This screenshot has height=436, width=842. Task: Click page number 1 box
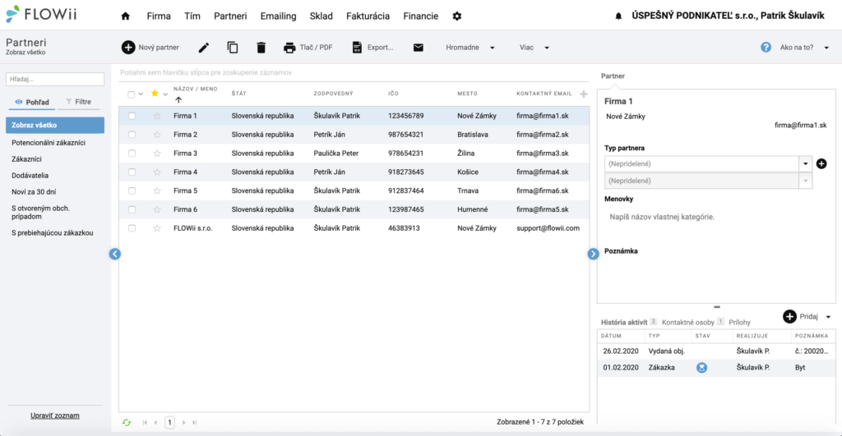[x=169, y=423]
